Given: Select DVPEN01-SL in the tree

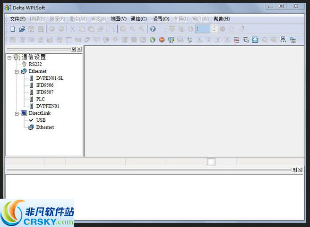Looking at the screenshot, I should click(50, 78).
